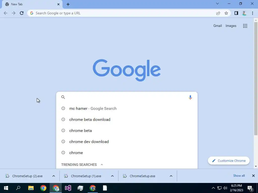Viewport: 258px width, 193px height.
Task: Close the New Tab tab
Action: pos(58,4)
